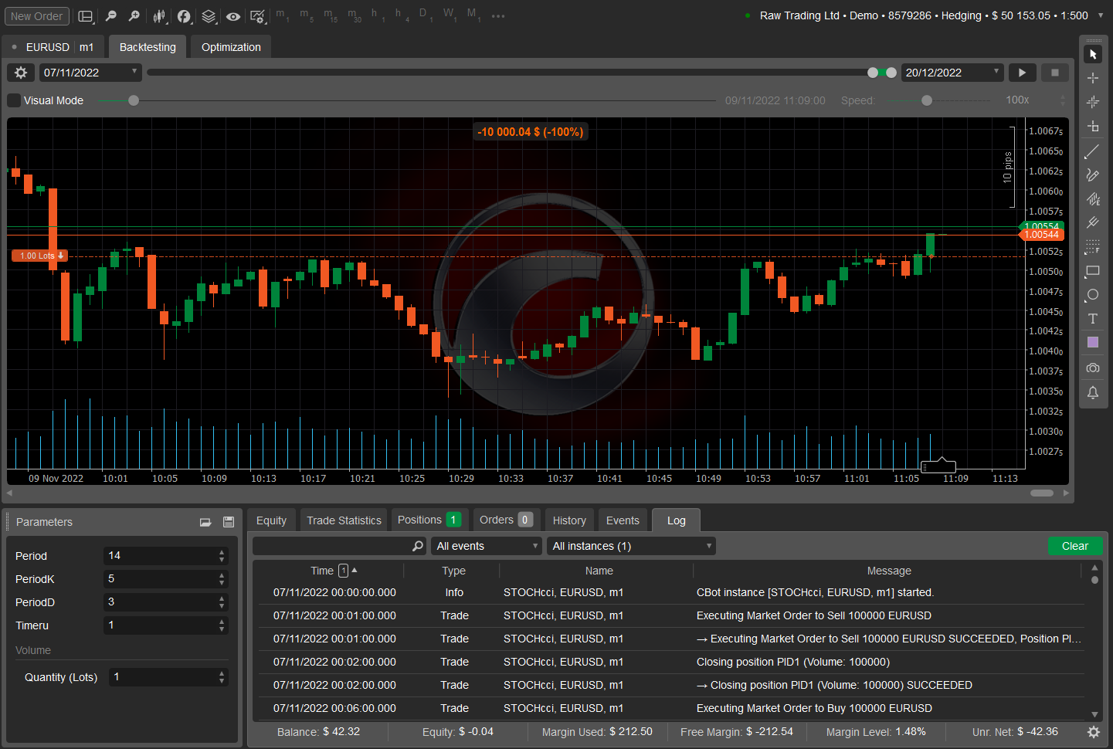Adjust the Speed slider handle

click(x=927, y=100)
